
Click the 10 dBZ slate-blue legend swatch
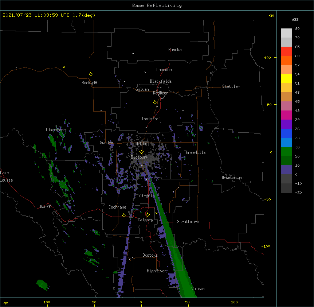[x=286, y=170]
